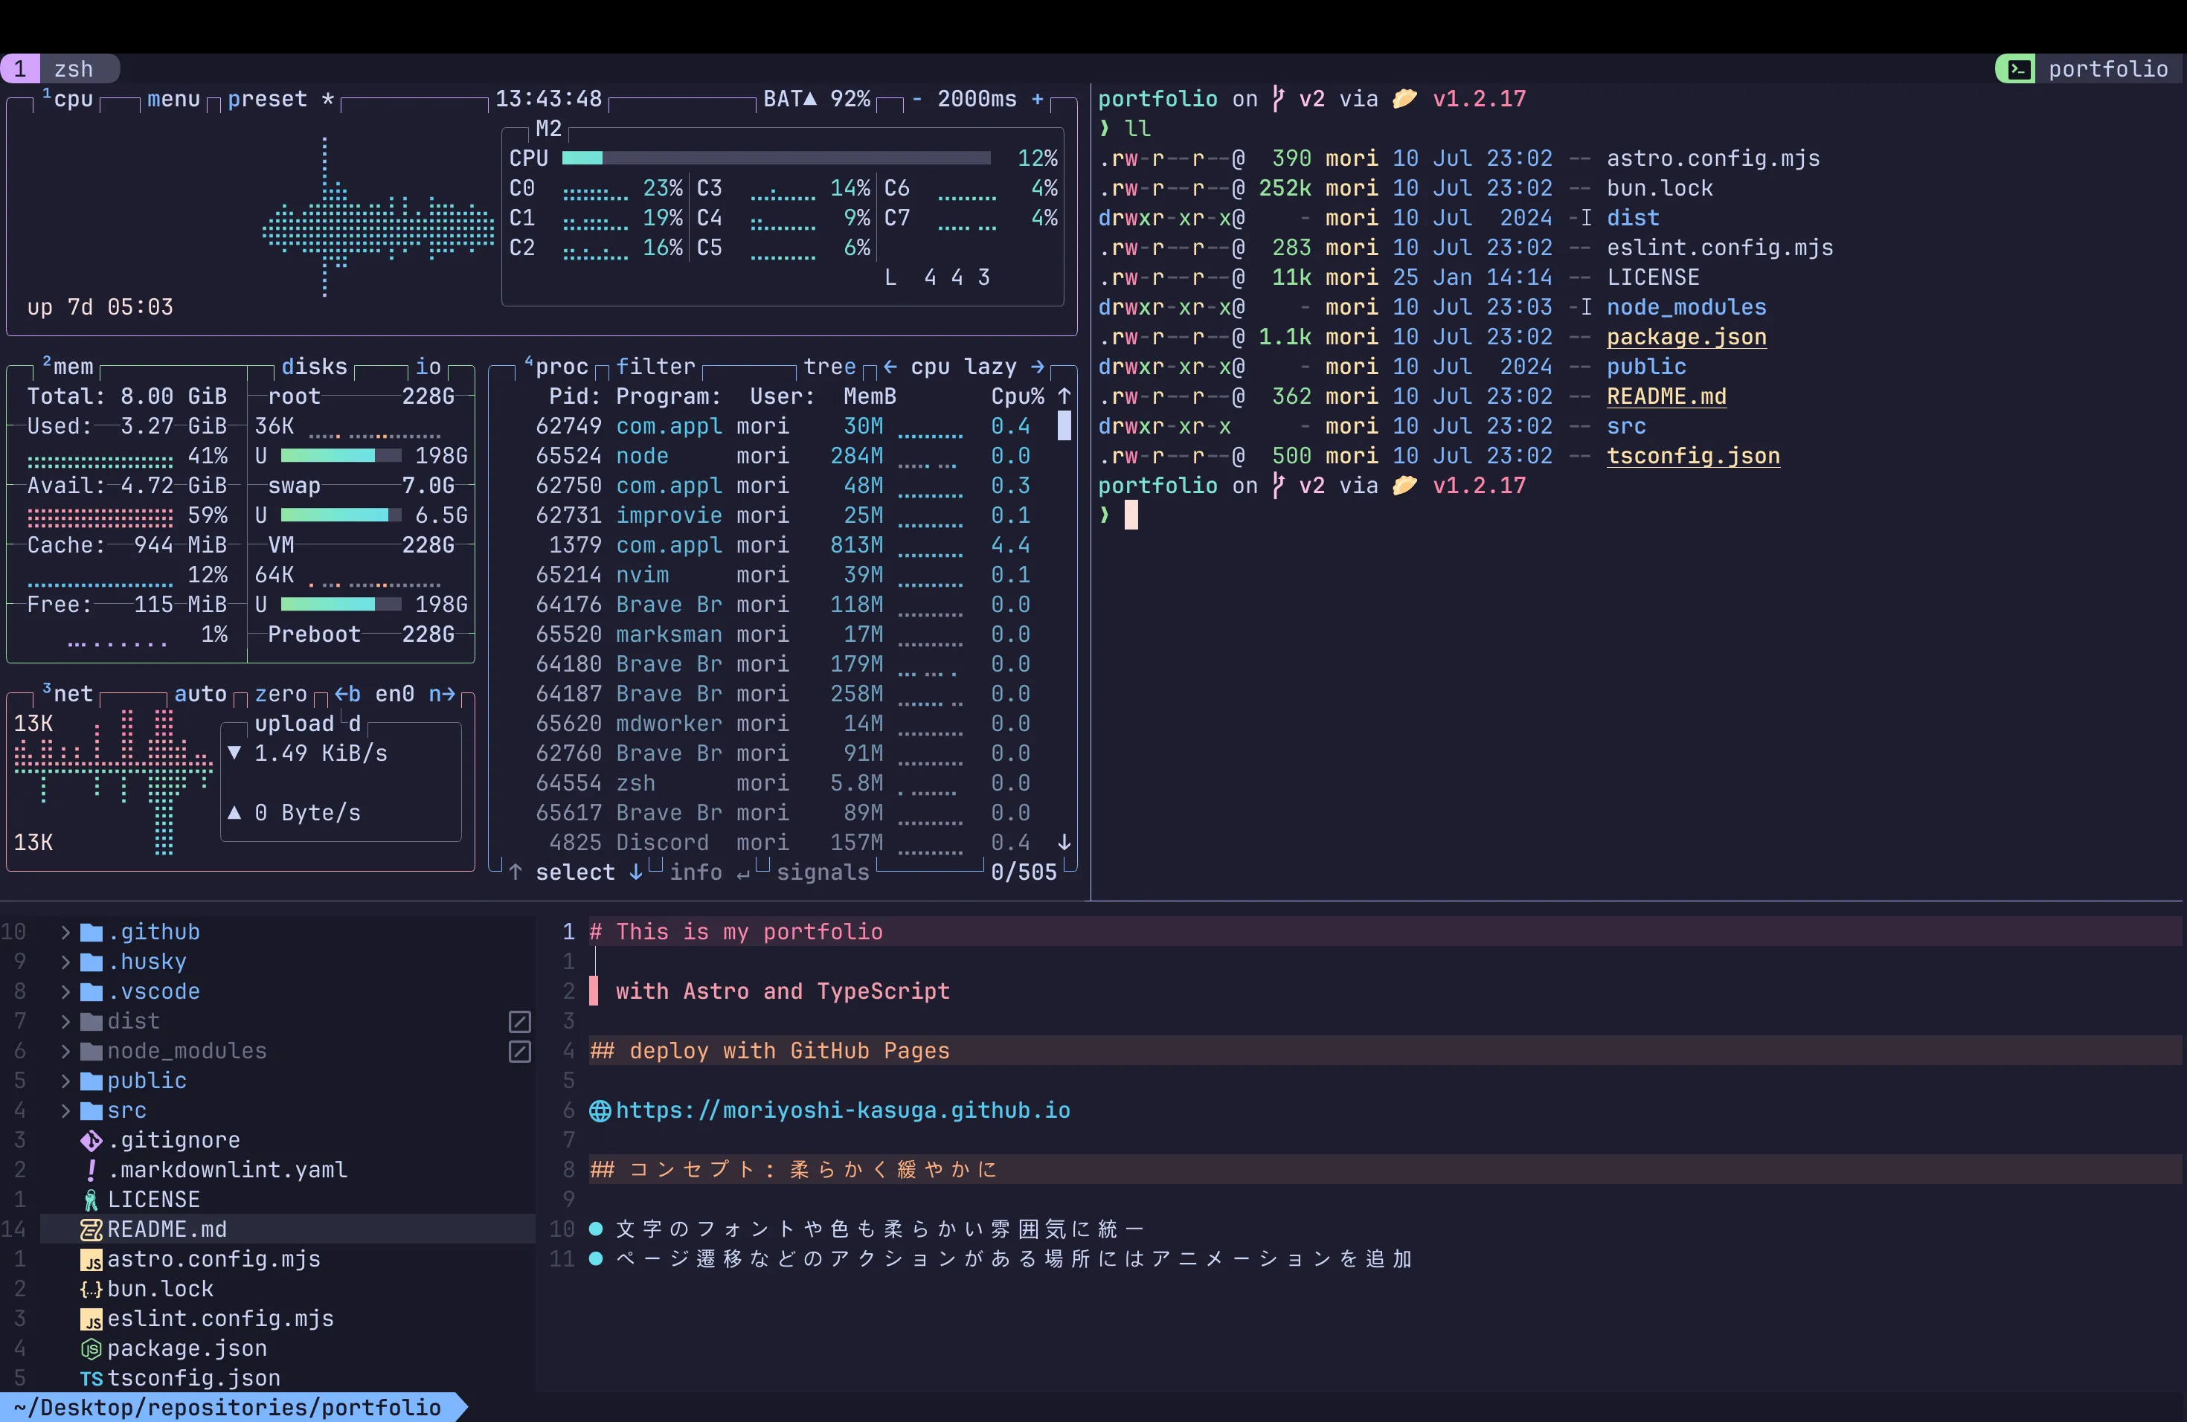Click the proc filter field

pos(655,367)
